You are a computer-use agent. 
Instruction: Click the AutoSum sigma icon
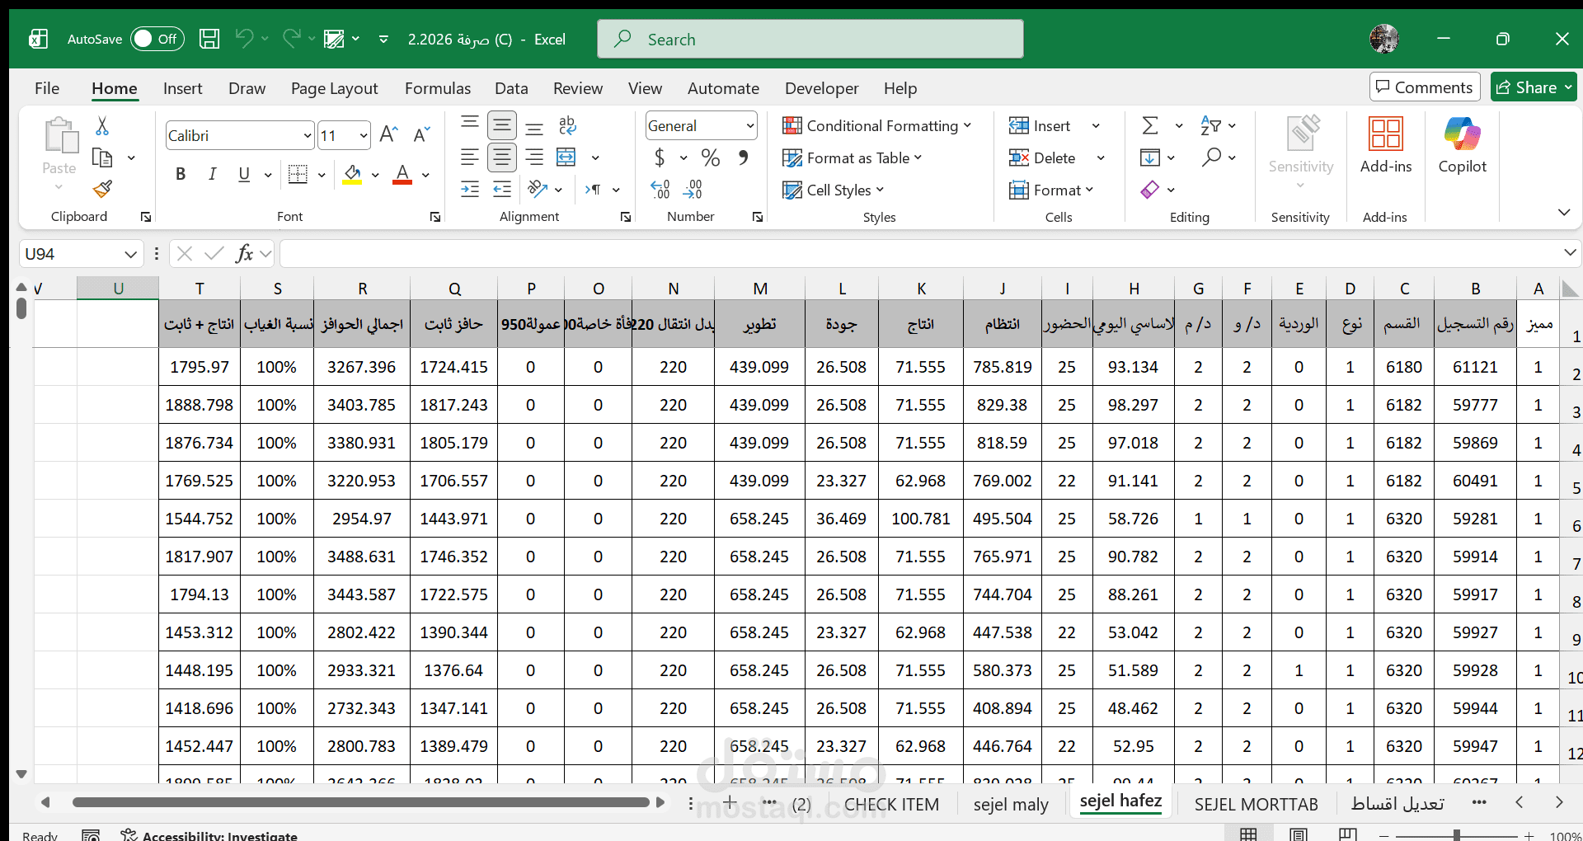[x=1150, y=125]
